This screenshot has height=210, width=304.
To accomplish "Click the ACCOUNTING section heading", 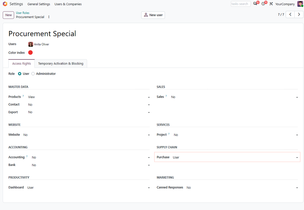I will pyautogui.click(x=18, y=147).
